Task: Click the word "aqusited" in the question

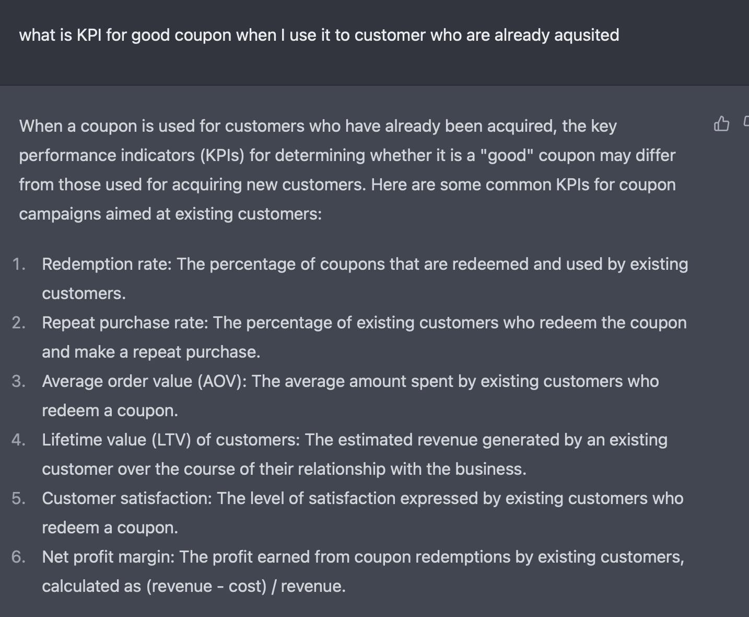Action: click(587, 36)
